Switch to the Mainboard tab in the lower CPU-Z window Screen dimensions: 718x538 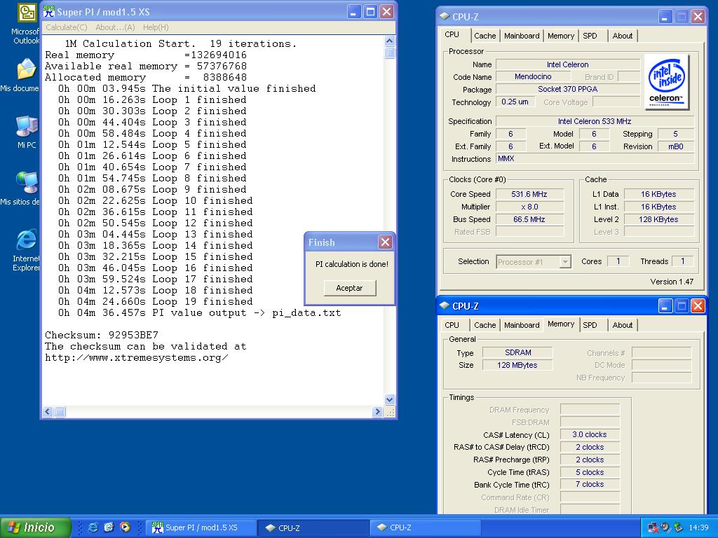click(x=522, y=325)
